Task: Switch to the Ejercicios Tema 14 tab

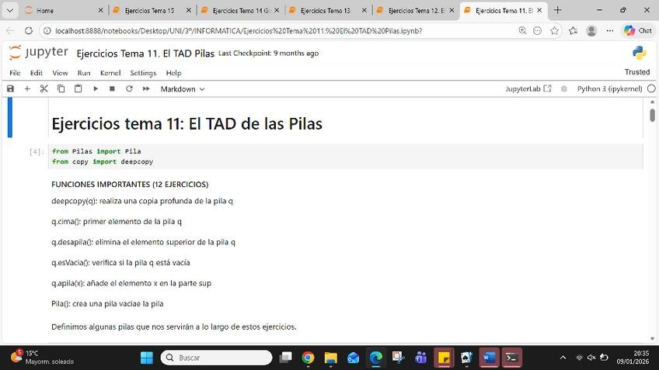Action: pyautogui.click(x=238, y=11)
